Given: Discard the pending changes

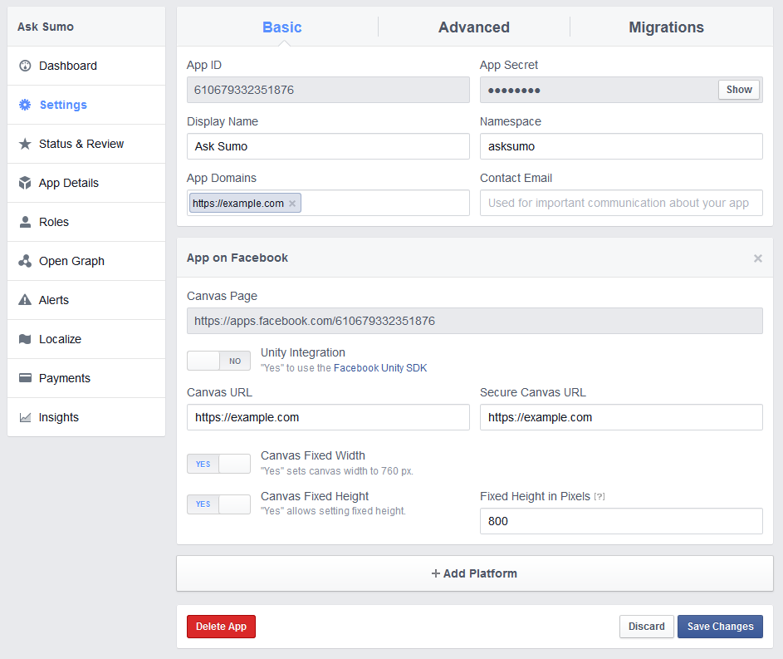Looking at the screenshot, I should coord(647,627).
